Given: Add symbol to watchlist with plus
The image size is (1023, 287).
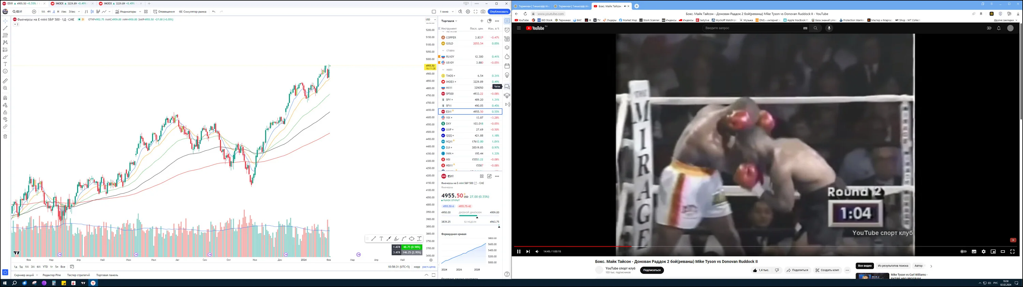Looking at the screenshot, I should pyautogui.click(x=482, y=21).
